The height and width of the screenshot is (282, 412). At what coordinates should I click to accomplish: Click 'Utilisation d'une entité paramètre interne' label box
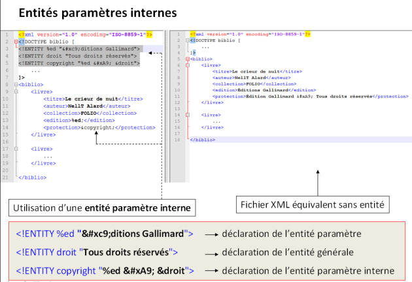(x=103, y=208)
